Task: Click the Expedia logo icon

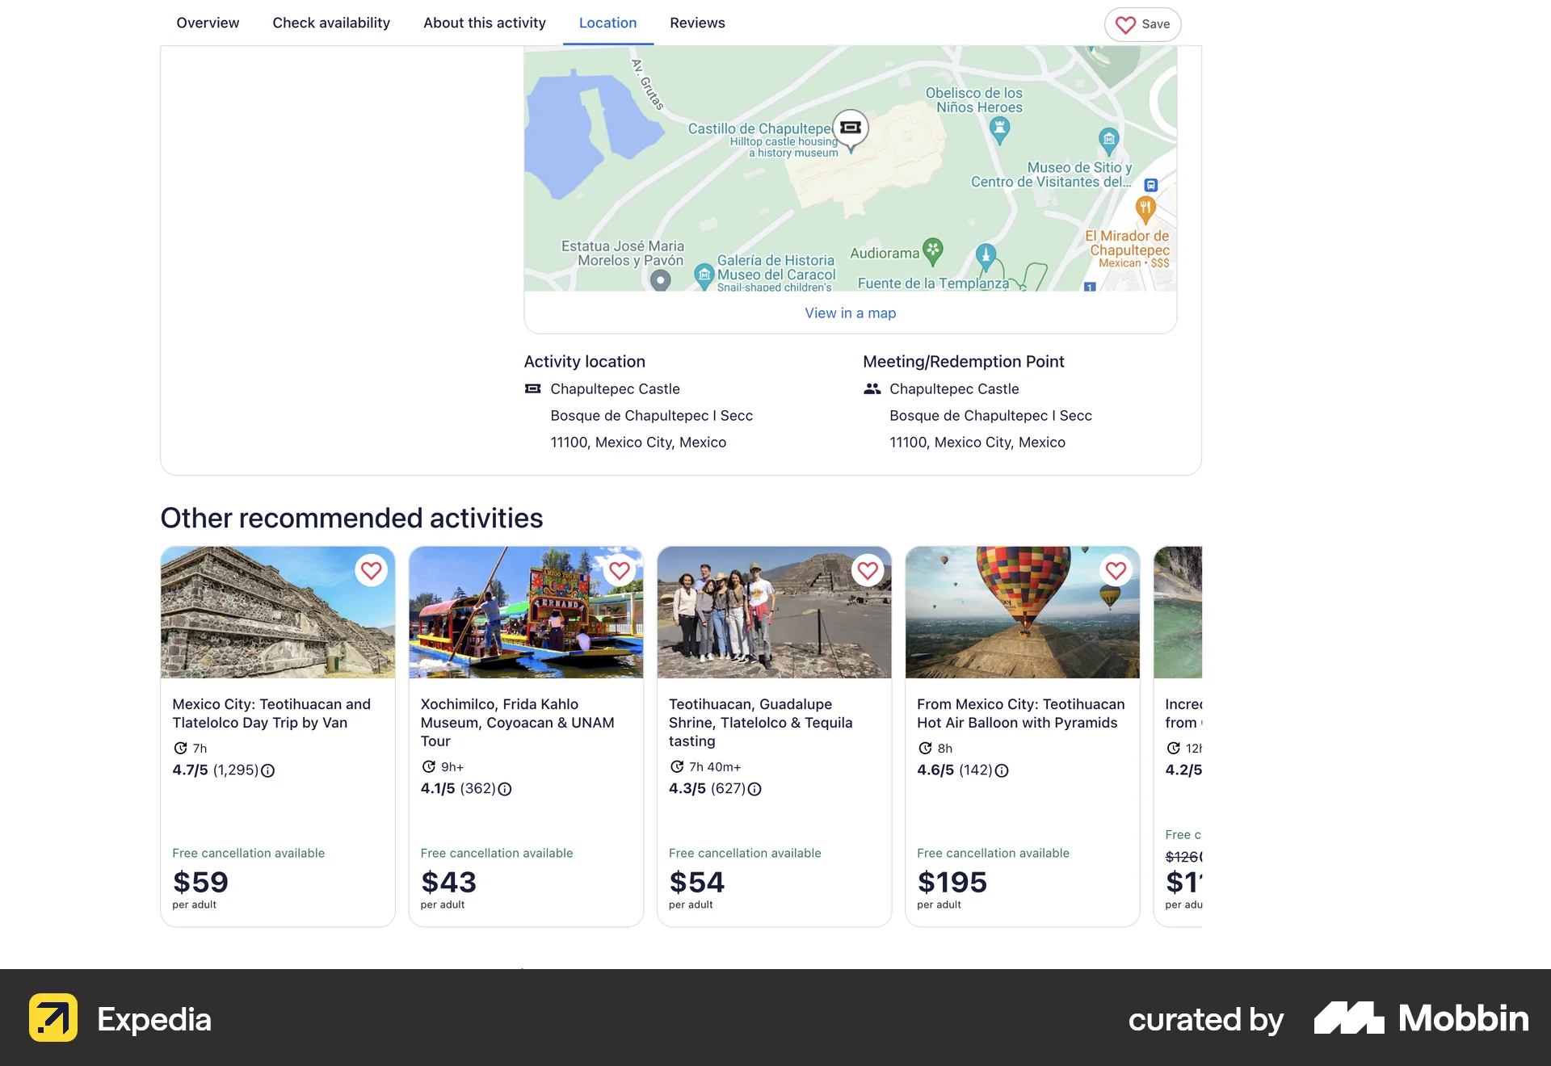Action: [x=53, y=1019]
